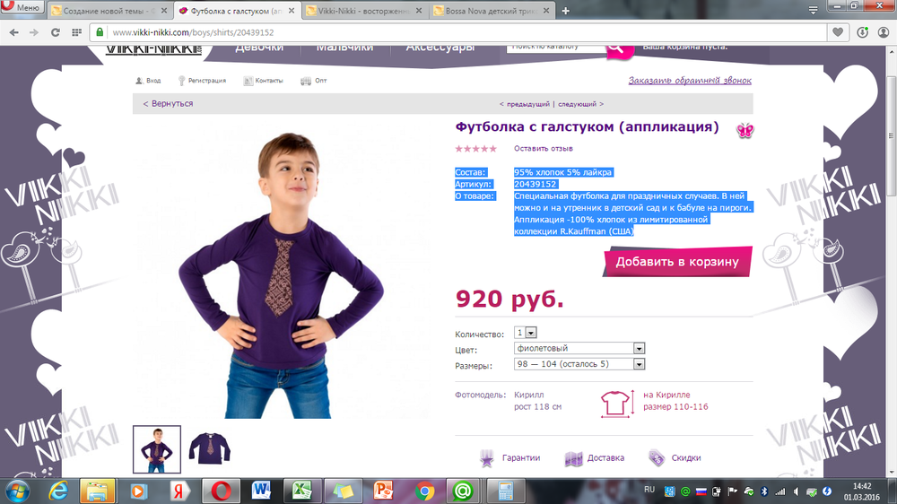The height and width of the screenshot is (504, 897).
Task: Open Аксессуары category menu
Action: (440, 48)
